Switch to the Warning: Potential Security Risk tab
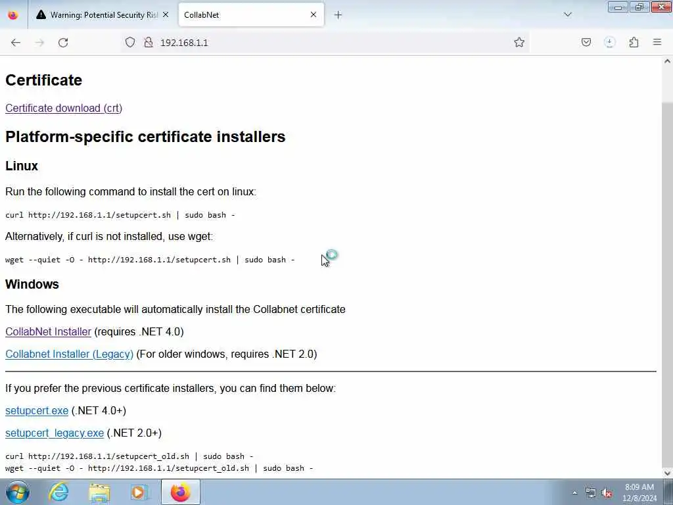673x505 pixels. click(101, 15)
